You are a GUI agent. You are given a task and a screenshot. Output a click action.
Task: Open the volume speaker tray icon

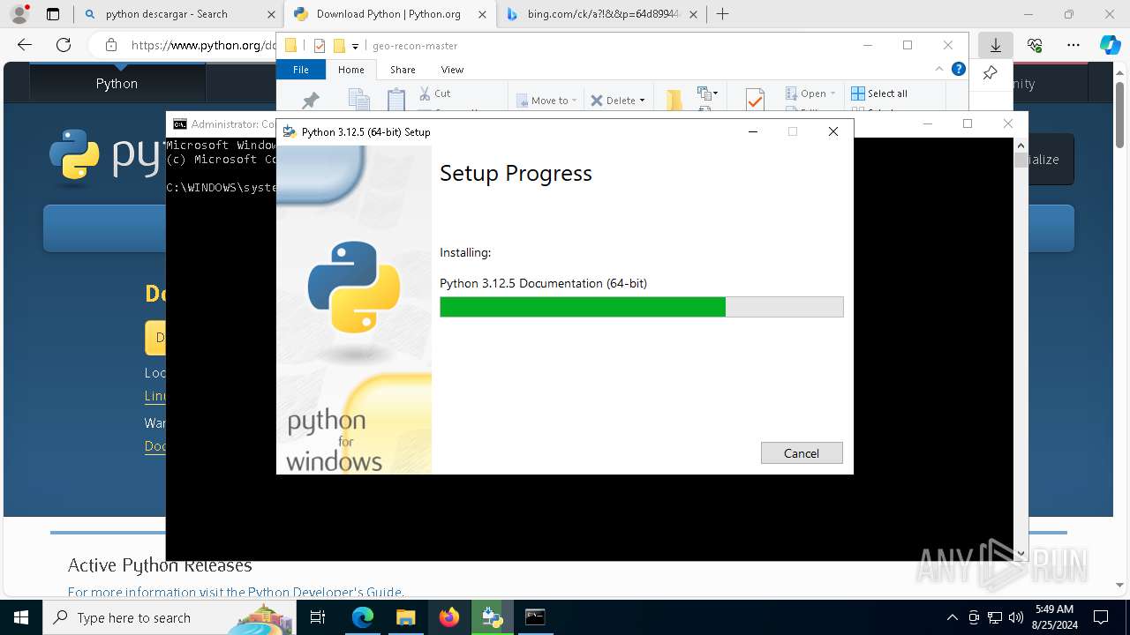click(x=1016, y=617)
